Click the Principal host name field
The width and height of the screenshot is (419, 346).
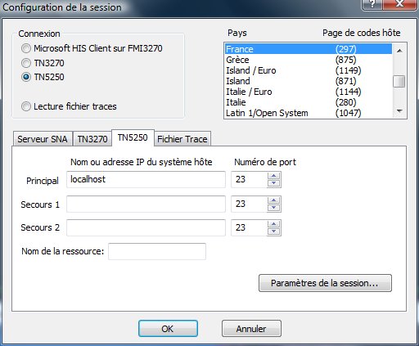coord(146,179)
